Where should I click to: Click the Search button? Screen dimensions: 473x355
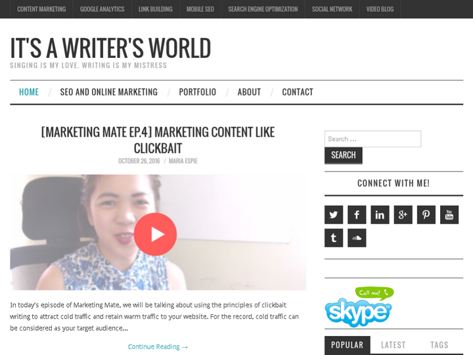click(344, 155)
